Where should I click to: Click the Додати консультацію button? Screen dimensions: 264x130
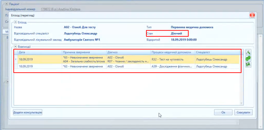[28, 113]
